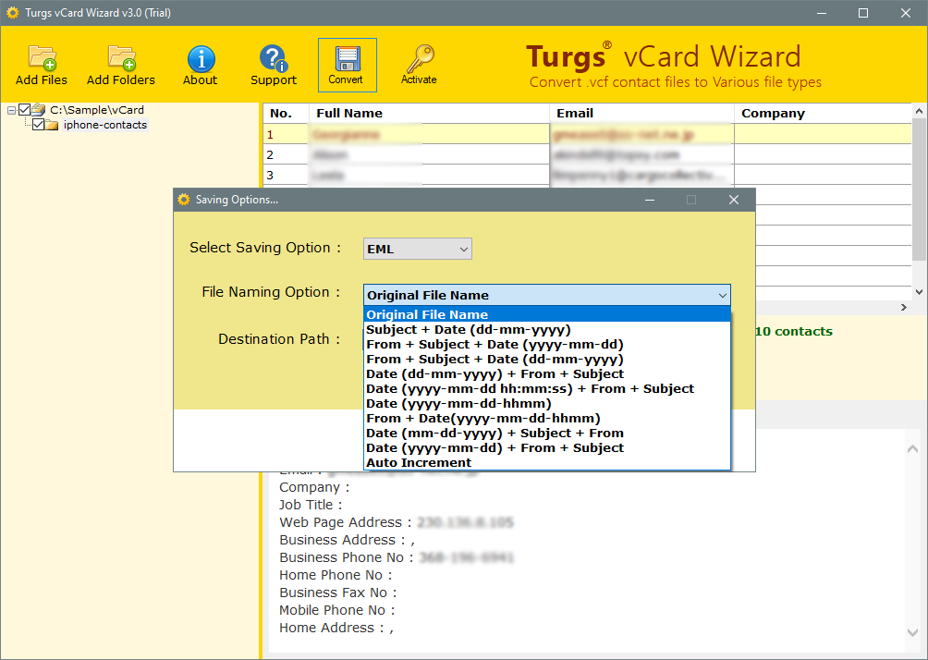Viewport: 928px width, 660px height.
Task: Close the File Naming Option dropdown arrow
Action: [722, 295]
